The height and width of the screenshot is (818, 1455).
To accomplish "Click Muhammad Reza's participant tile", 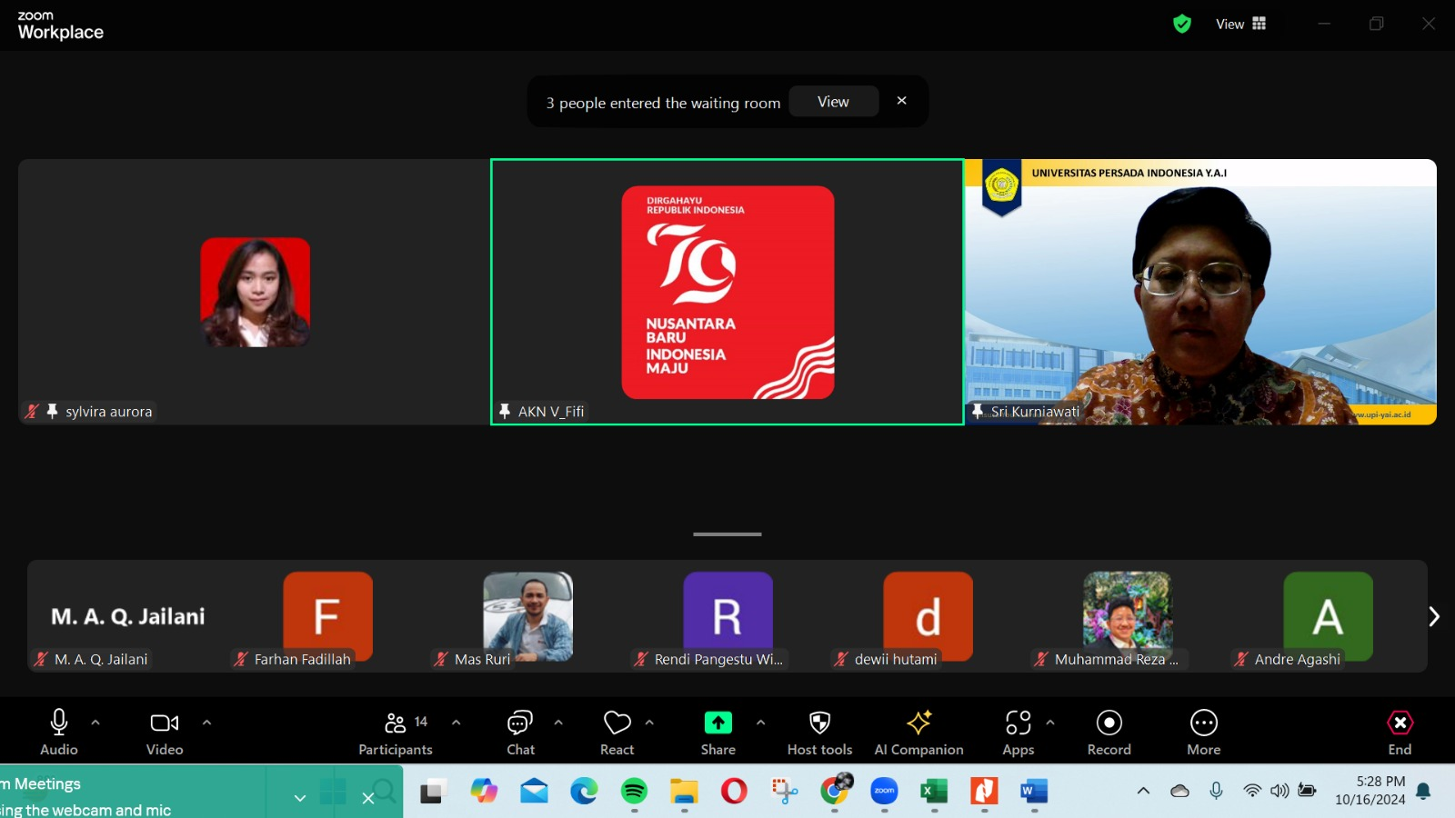I will click(x=1128, y=616).
